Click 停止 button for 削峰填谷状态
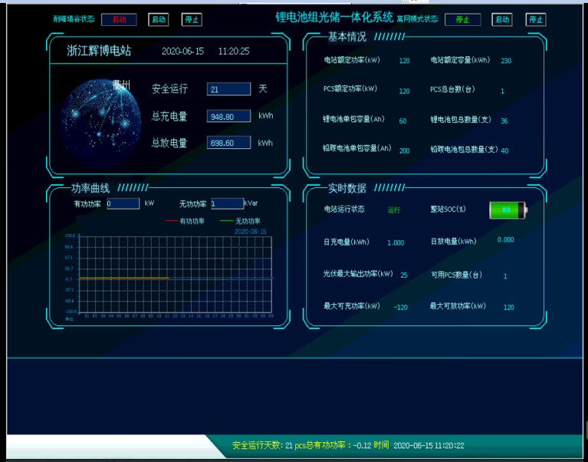Viewport: 588px width, 462px height. coord(192,19)
